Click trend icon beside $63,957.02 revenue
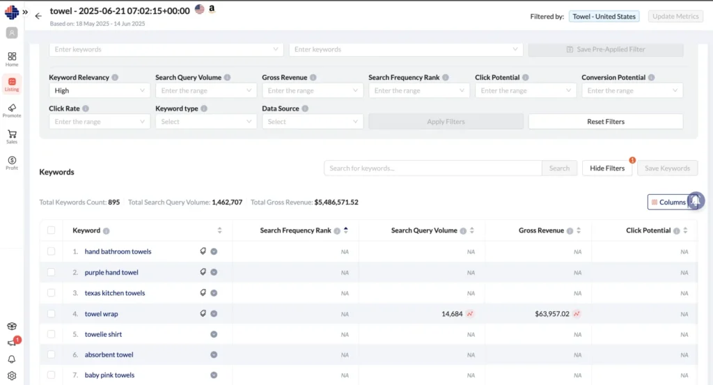Screen dimensions: 713x385 coord(577,313)
